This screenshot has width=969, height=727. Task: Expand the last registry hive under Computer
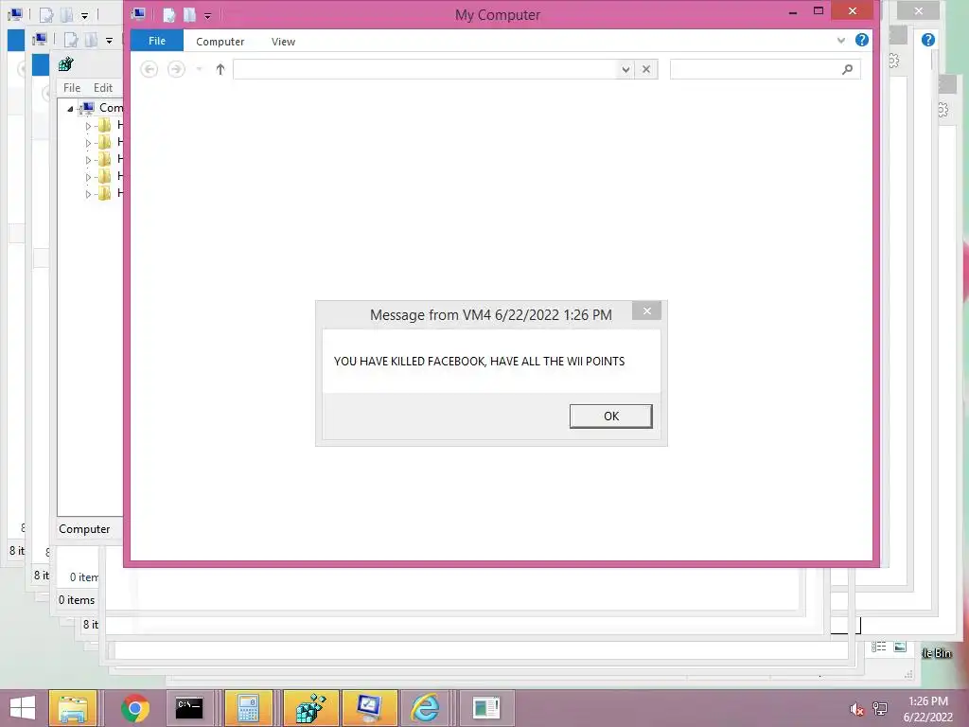pos(88,194)
